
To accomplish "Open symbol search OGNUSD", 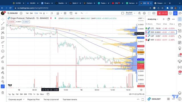I will [13, 13].
